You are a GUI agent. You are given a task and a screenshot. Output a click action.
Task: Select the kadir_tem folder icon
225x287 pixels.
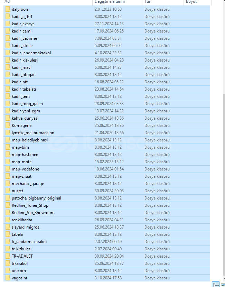(x=8, y=96)
